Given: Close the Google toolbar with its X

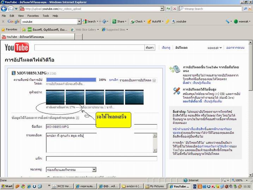Looking at the screenshot, I should [x=3, y=22].
